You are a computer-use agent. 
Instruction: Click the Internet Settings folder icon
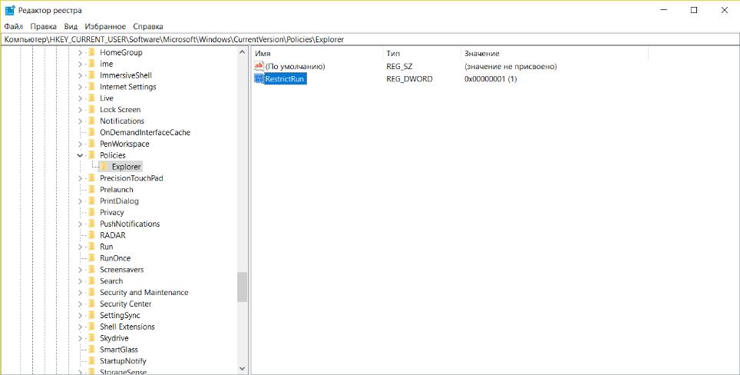[x=91, y=87]
